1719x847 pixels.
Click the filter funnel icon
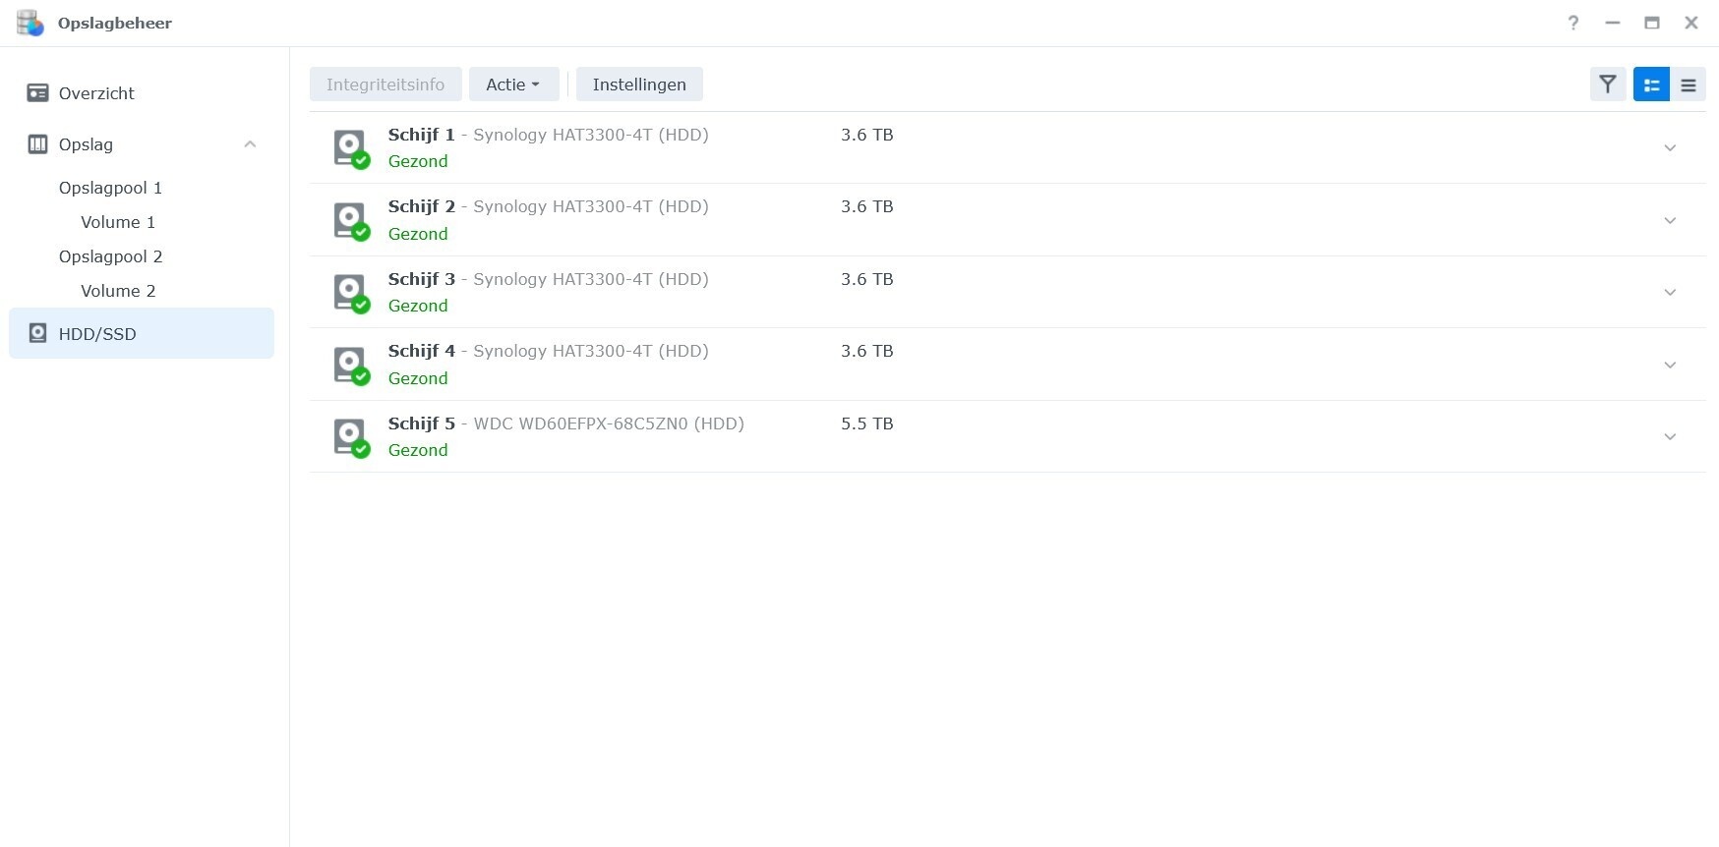pyautogui.click(x=1608, y=85)
